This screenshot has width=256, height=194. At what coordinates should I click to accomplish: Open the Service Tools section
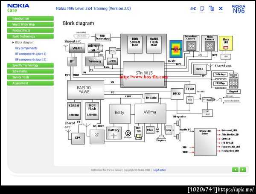tap(30, 77)
